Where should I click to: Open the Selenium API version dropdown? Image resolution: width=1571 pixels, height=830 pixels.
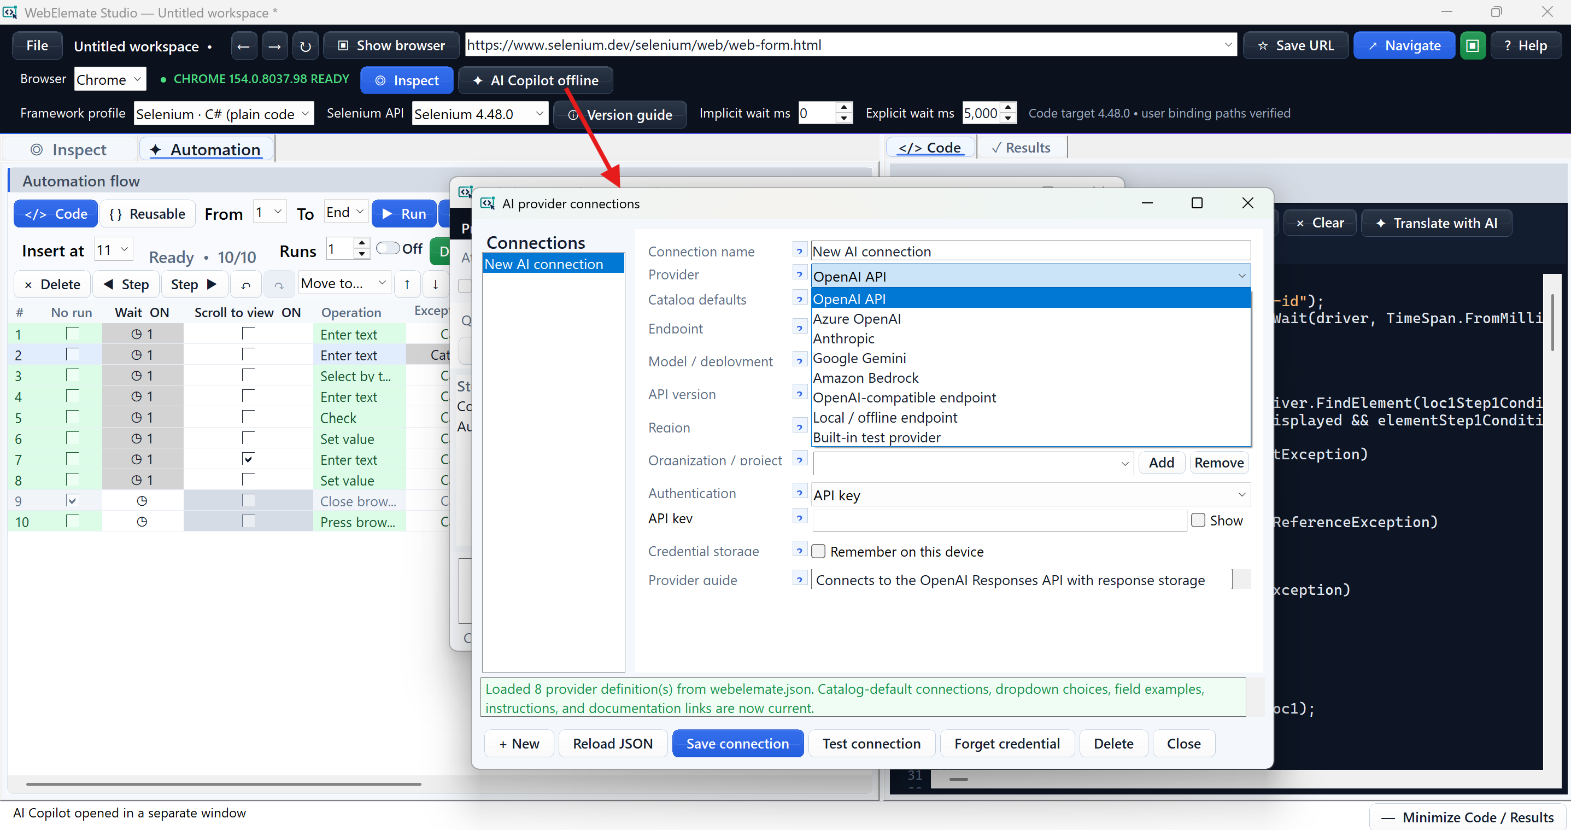pyautogui.click(x=480, y=114)
